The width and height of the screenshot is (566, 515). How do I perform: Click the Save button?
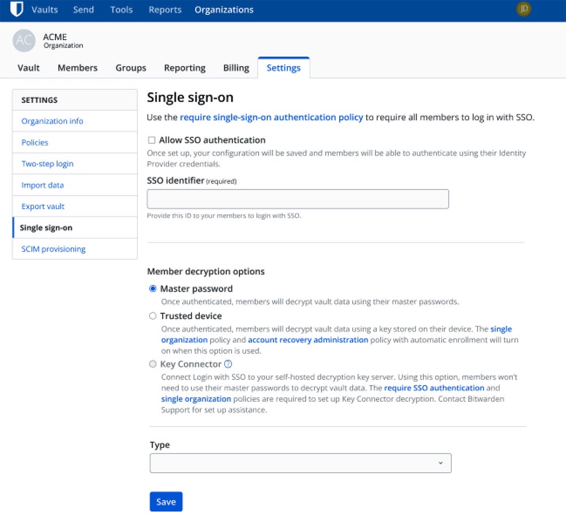pyautogui.click(x=165, y=501)
